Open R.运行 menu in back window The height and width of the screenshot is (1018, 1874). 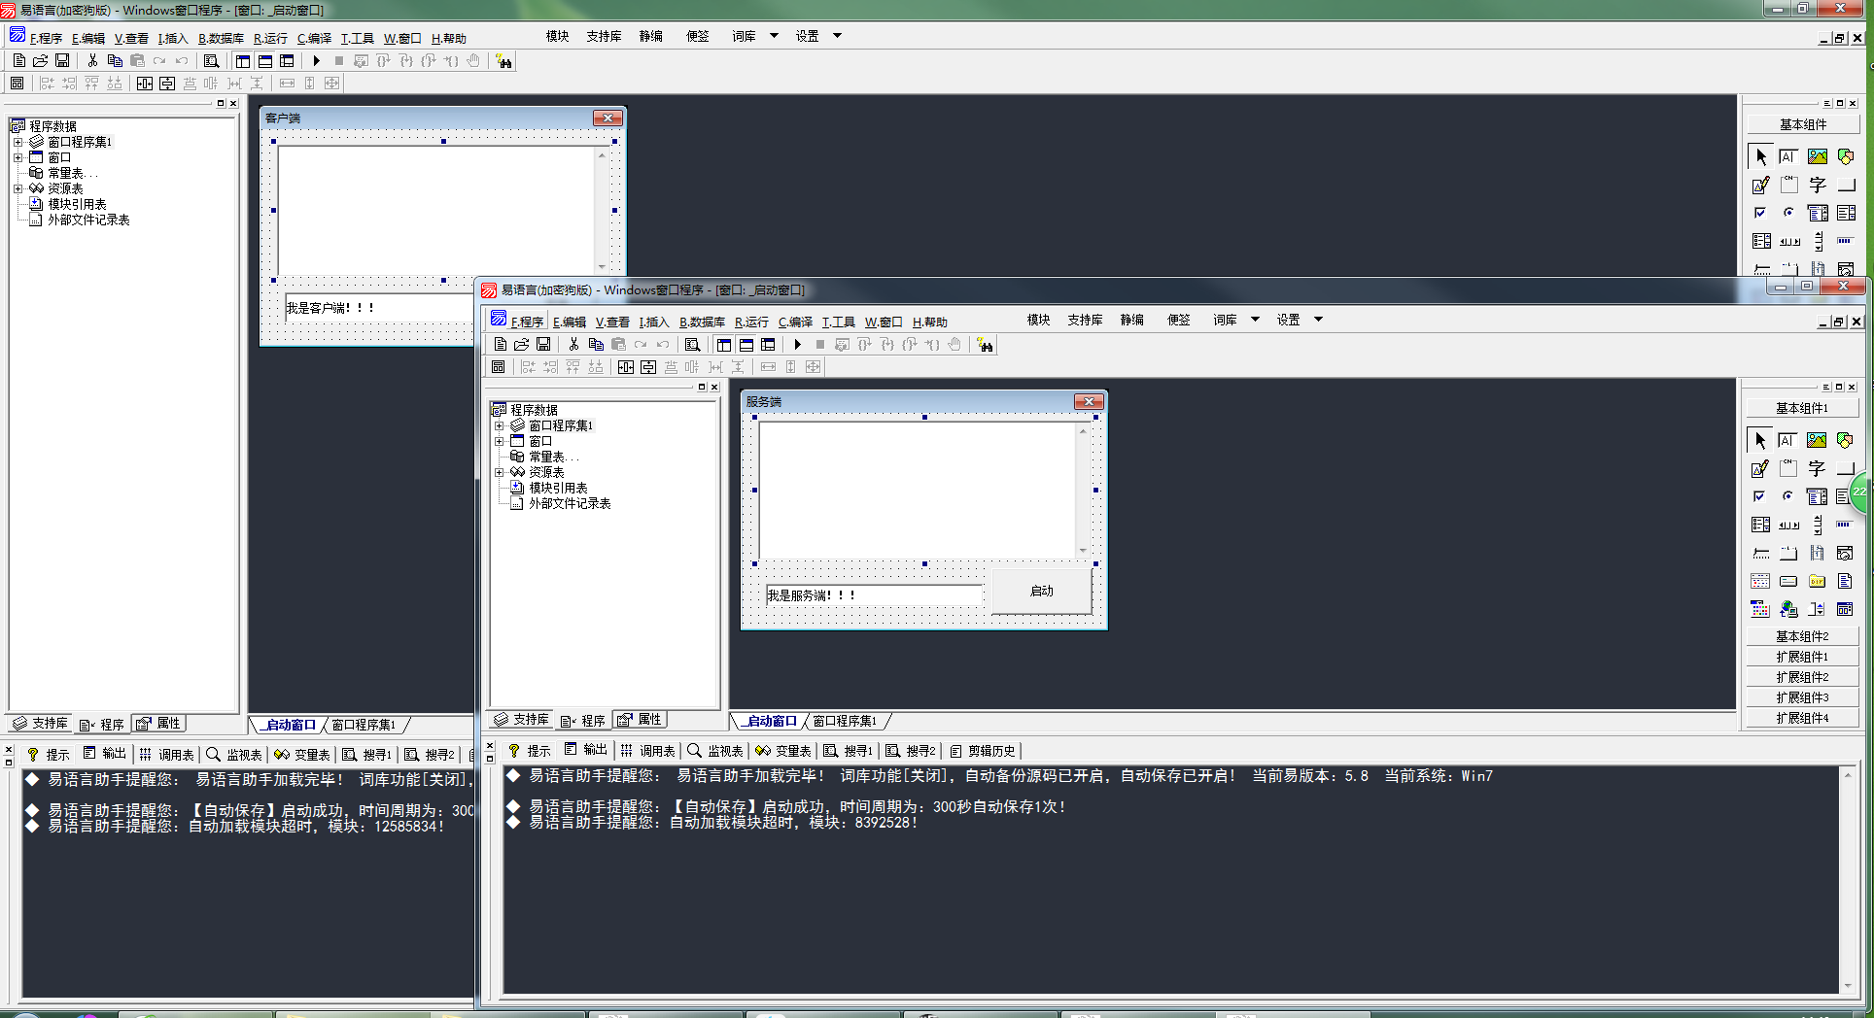coord(270,38)
